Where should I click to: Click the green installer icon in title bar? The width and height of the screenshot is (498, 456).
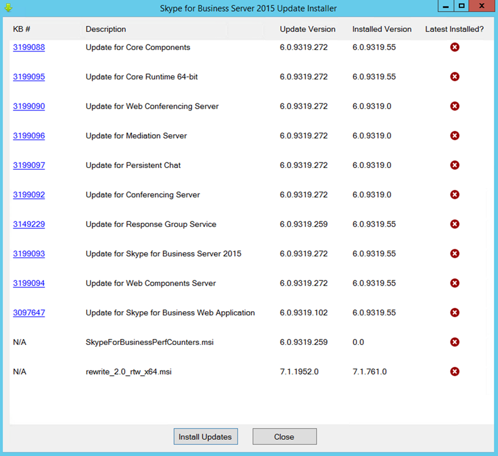click(8, 8)
